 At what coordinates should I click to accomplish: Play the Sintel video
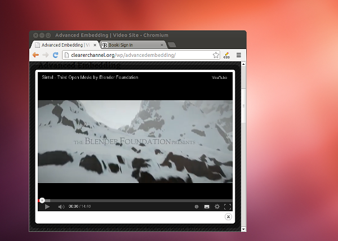(47, 207)
